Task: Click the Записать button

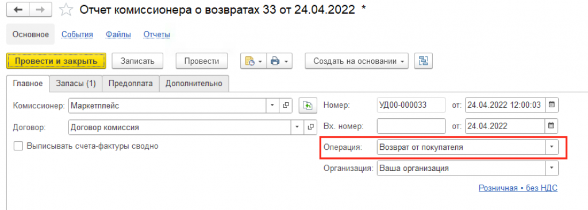Action: (x=137, y=61)
